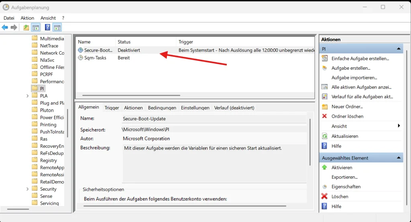The image size is (411, 222).
Task: Select the Servicing tree folder
Action: (49, 203)
